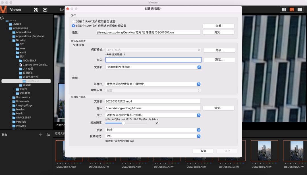307x175 pixels.
Task: Open the 纵横比 aspect ratio dropdown
Action: [x=153, y=84]
